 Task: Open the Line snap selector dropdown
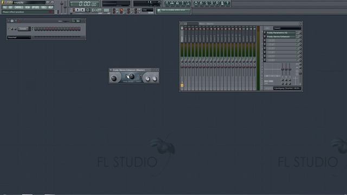[147, 10]
